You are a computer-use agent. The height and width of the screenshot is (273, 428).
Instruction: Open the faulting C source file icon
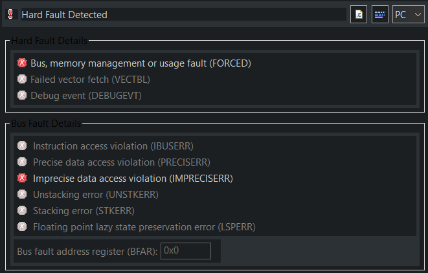pyautogui.click(x=359, y=14)
